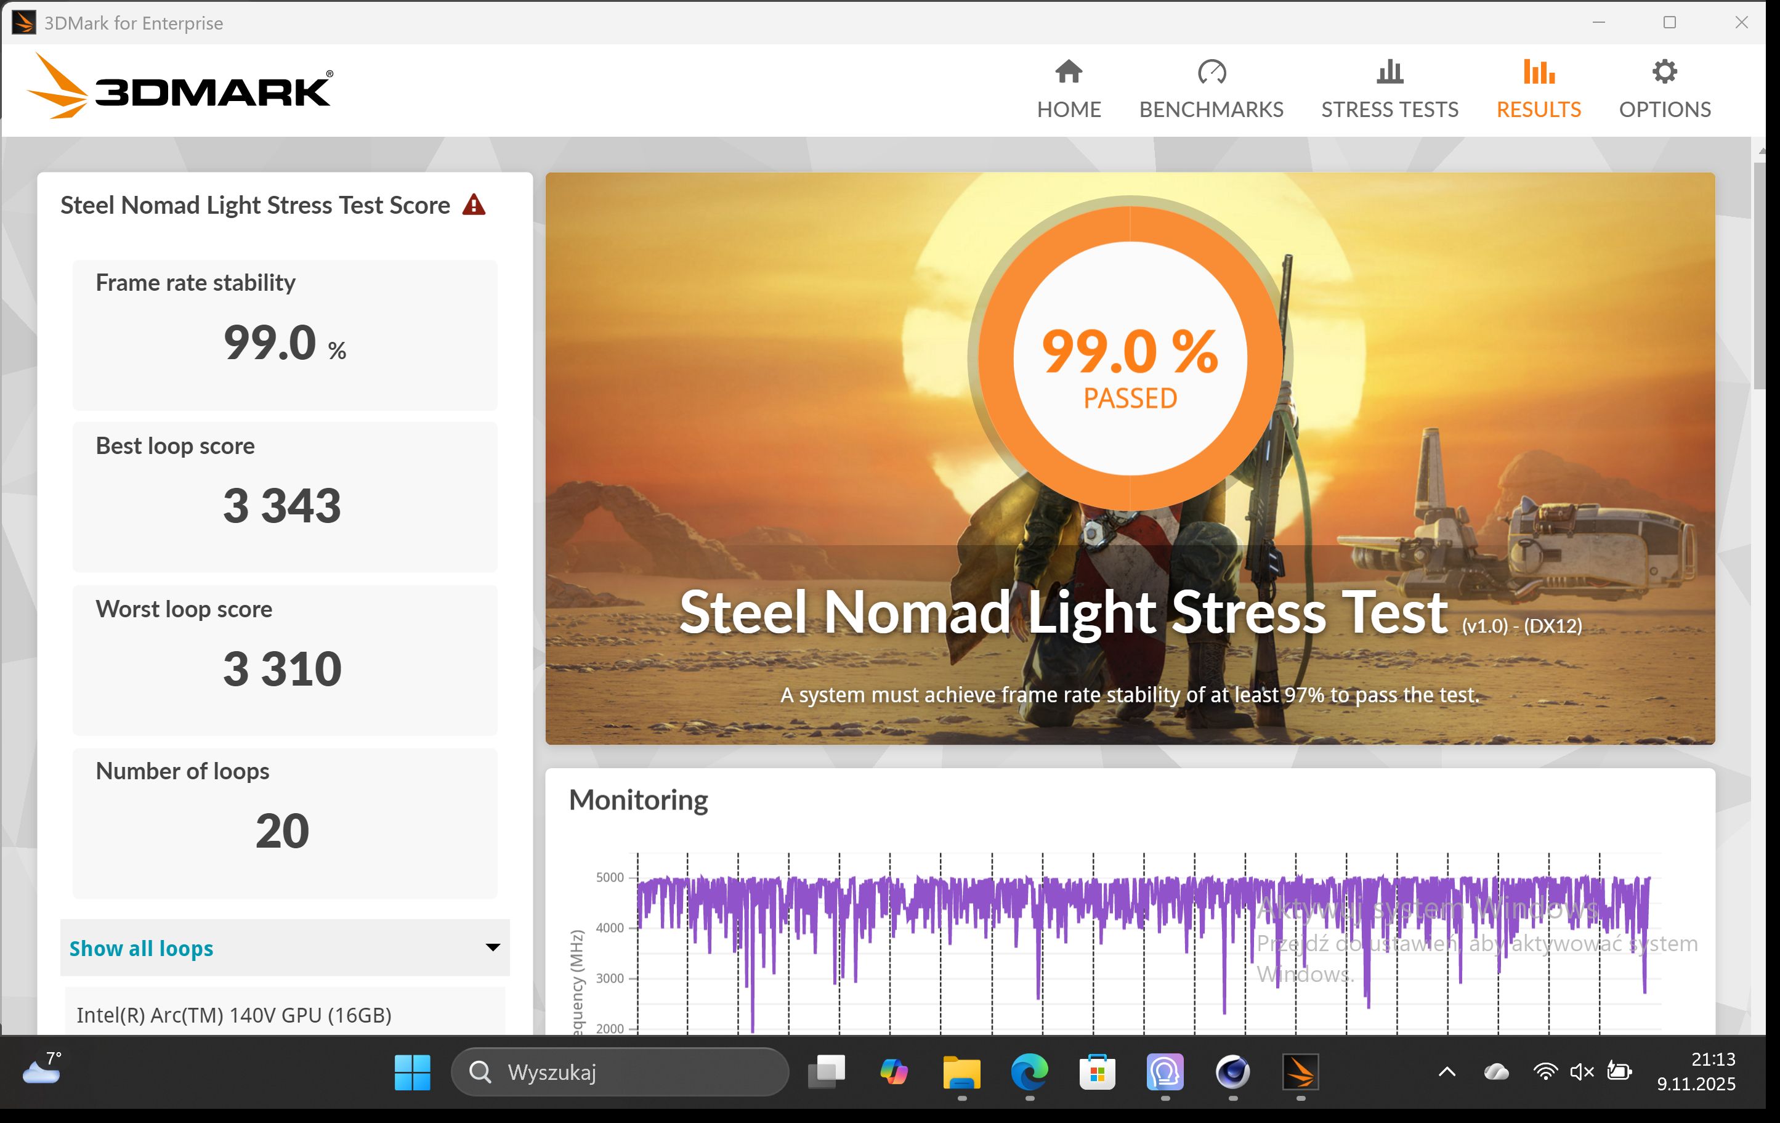1780x1123 pixels.
Task: Open Microsoft Edge from the taskbar
Action: 1029,1072
